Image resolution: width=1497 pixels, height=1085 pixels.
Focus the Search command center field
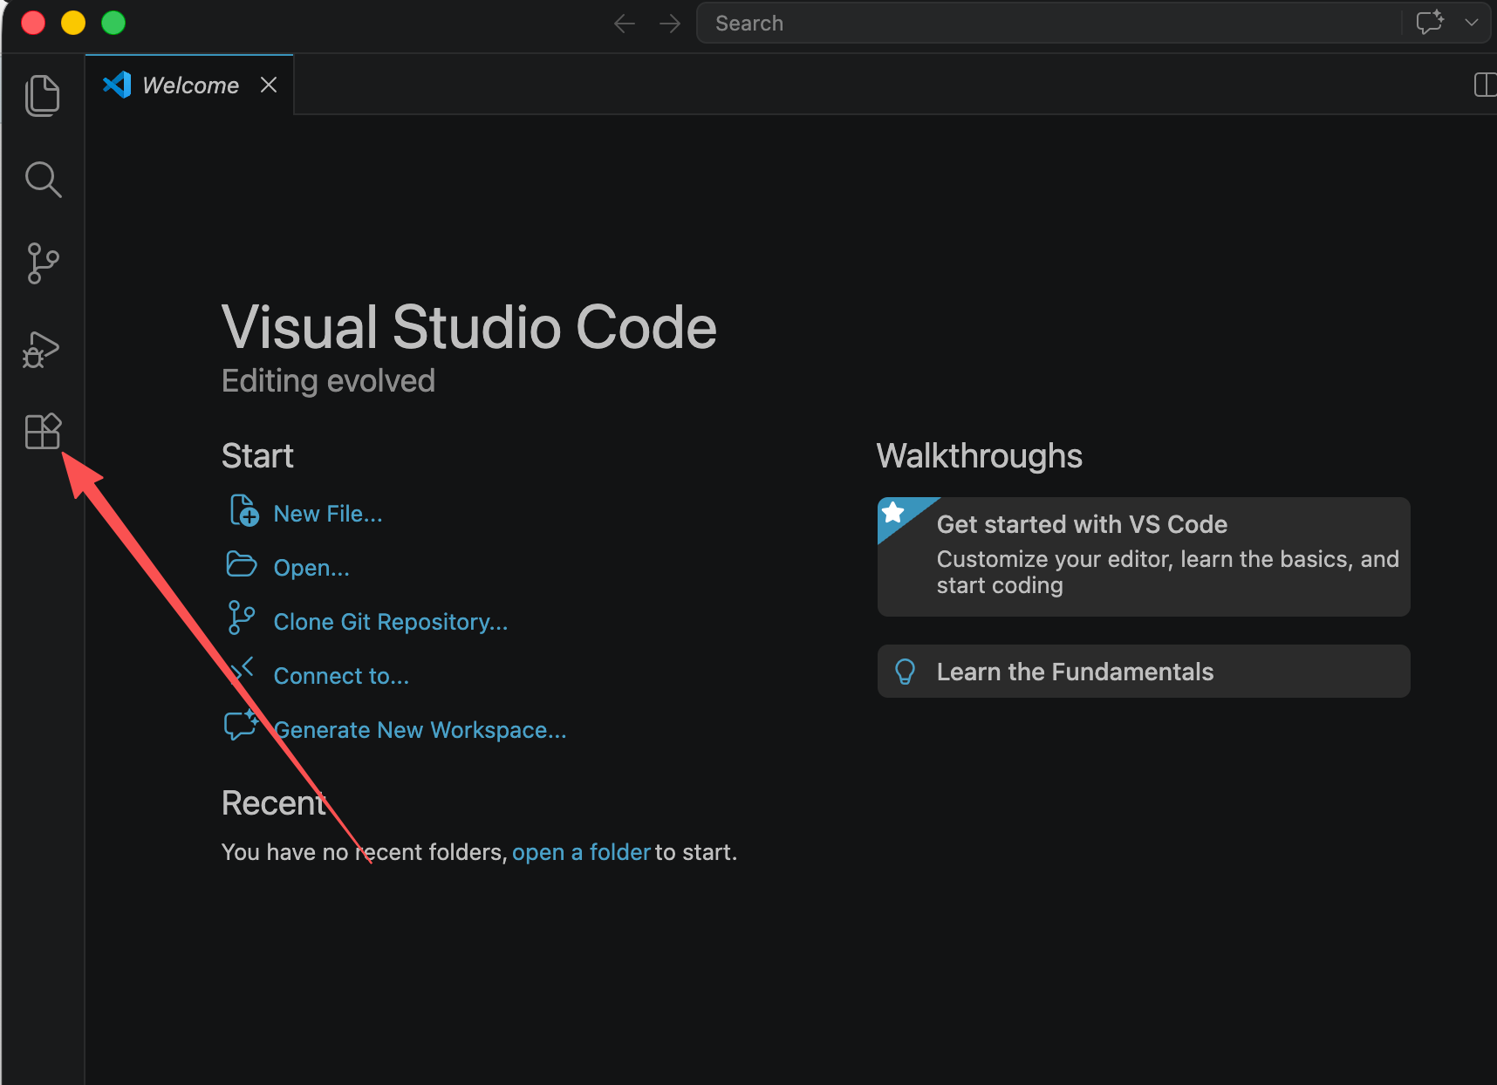pyautogui.click(x=1049, y=24)
